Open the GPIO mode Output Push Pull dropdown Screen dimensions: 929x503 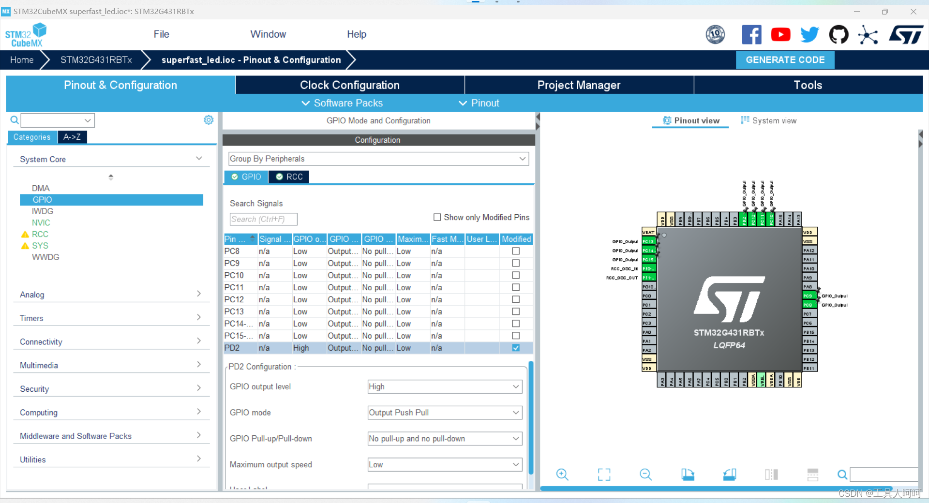coord(445,413)
